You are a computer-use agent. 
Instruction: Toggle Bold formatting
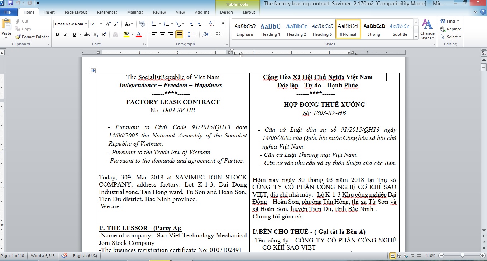click(x=57, y=34)
